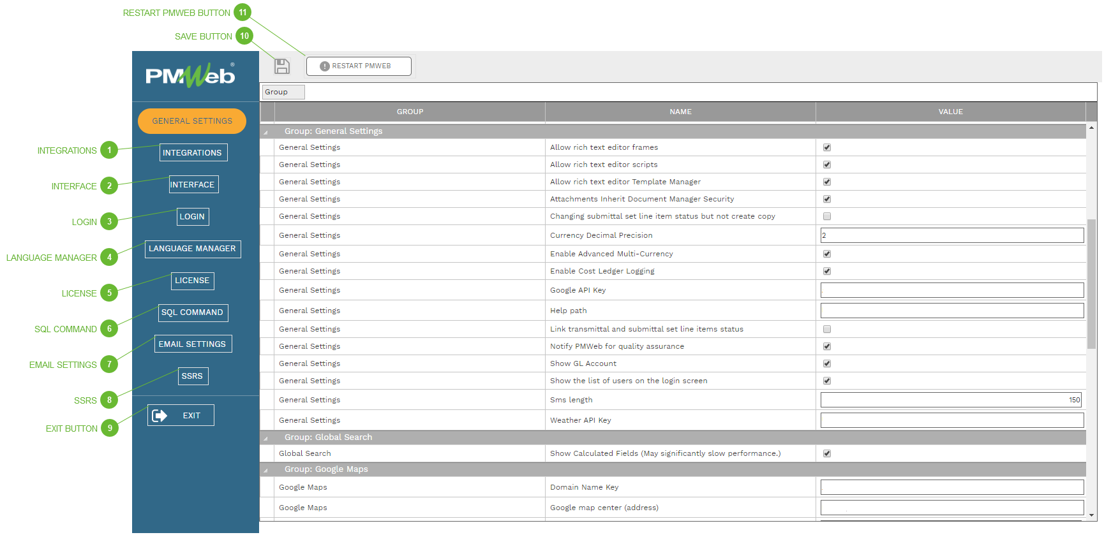Click the scrollbar down arrow
Viewport: 1104px width, 535px height.
click(1091, 515)
